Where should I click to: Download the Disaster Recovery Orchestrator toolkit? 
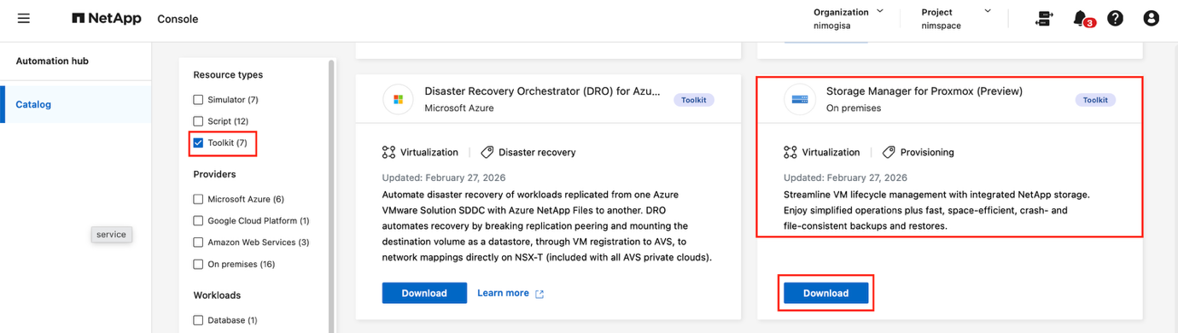click(424, 293)
